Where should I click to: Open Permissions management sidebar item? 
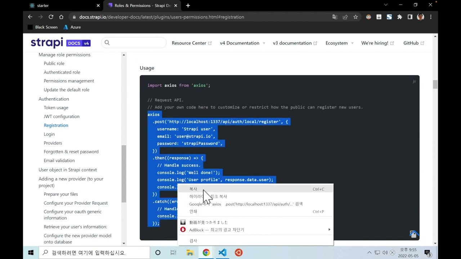[x=69, y=81]
